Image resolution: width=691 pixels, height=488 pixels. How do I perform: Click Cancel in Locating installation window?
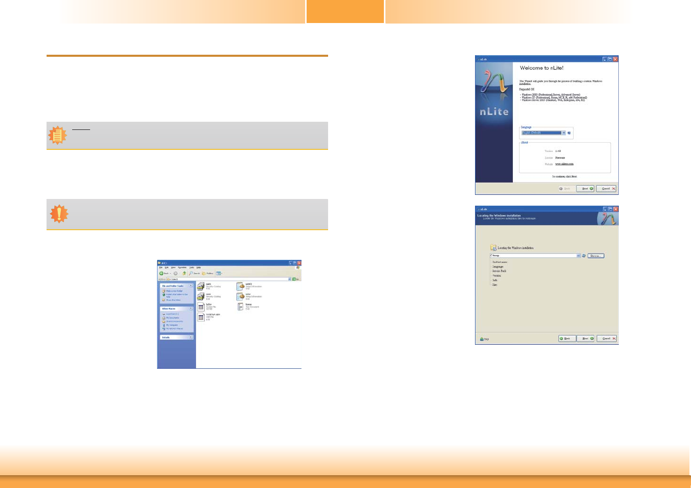[607, 339]
